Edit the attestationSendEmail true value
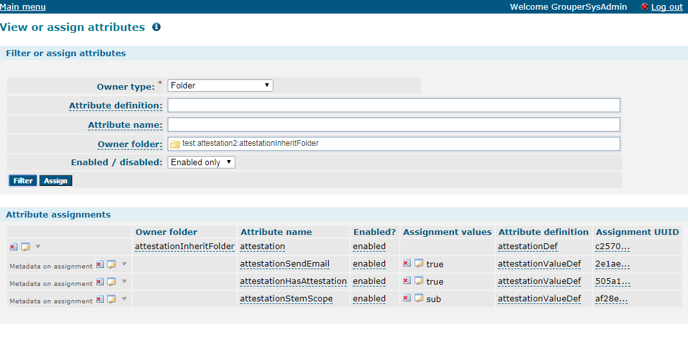 tap(418, 263)
